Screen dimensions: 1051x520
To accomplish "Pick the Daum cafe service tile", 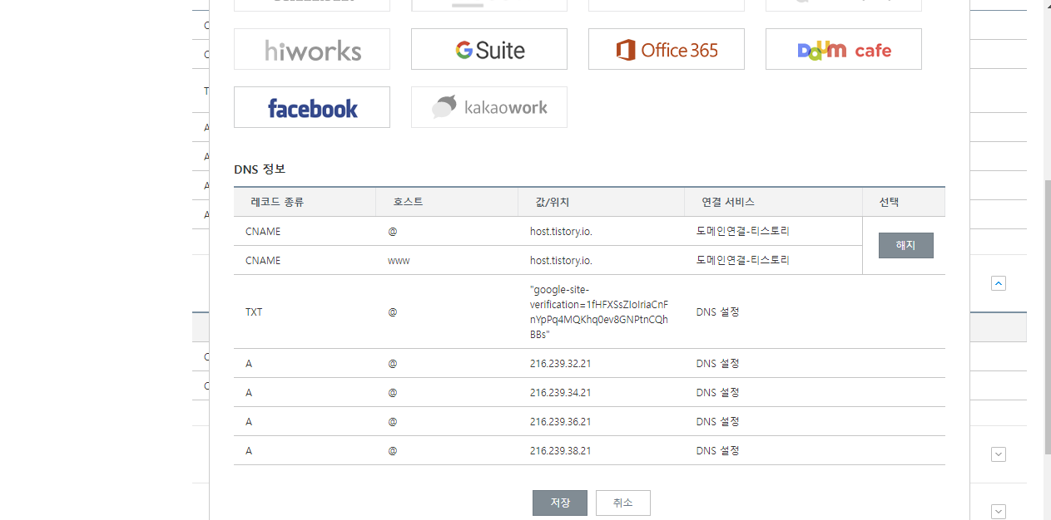I will click(x=844, y=49).
